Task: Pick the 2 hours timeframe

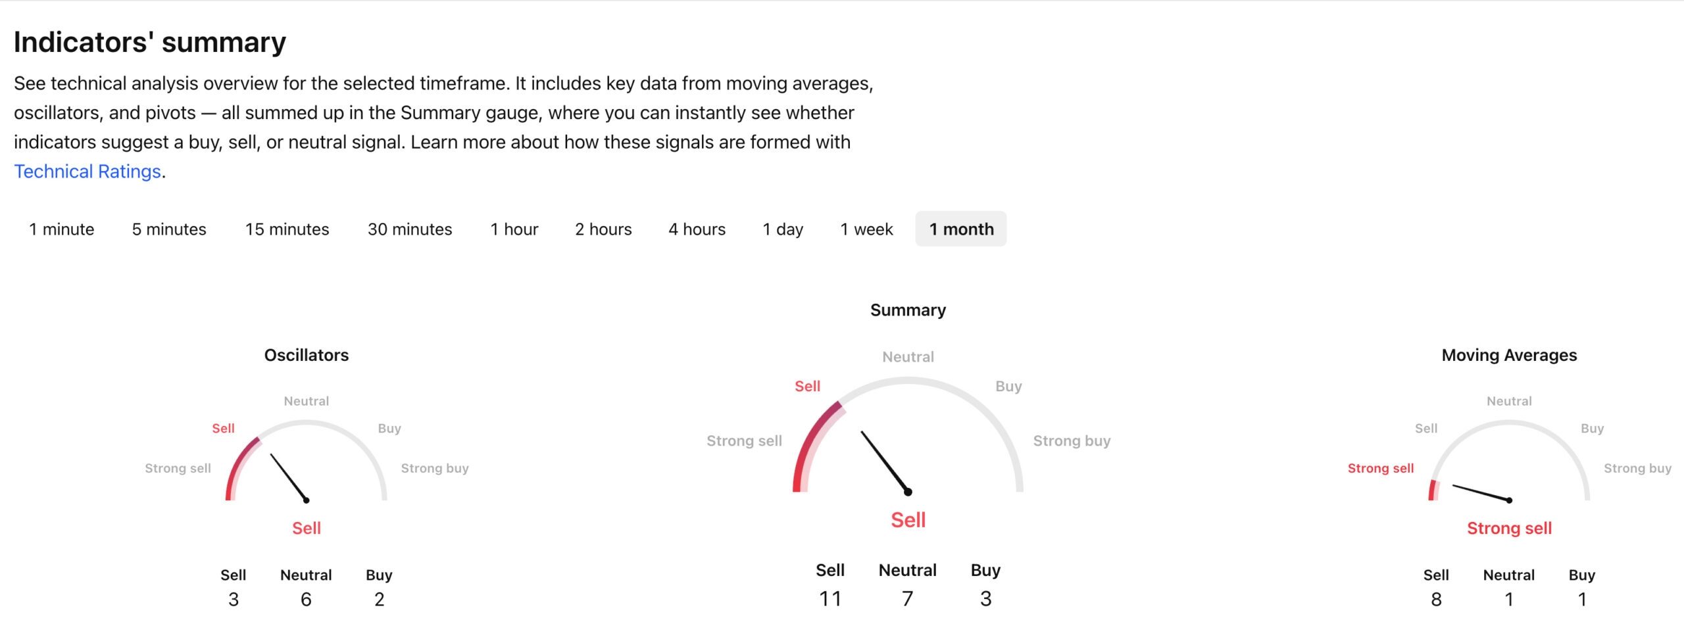Action: [x=603, y=229]
